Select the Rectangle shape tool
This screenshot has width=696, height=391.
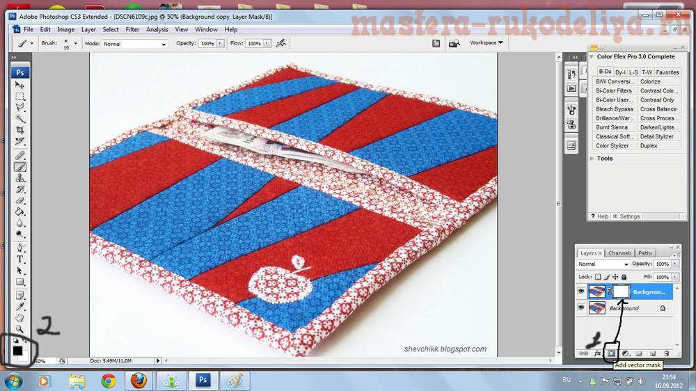[x=19, y=282]
